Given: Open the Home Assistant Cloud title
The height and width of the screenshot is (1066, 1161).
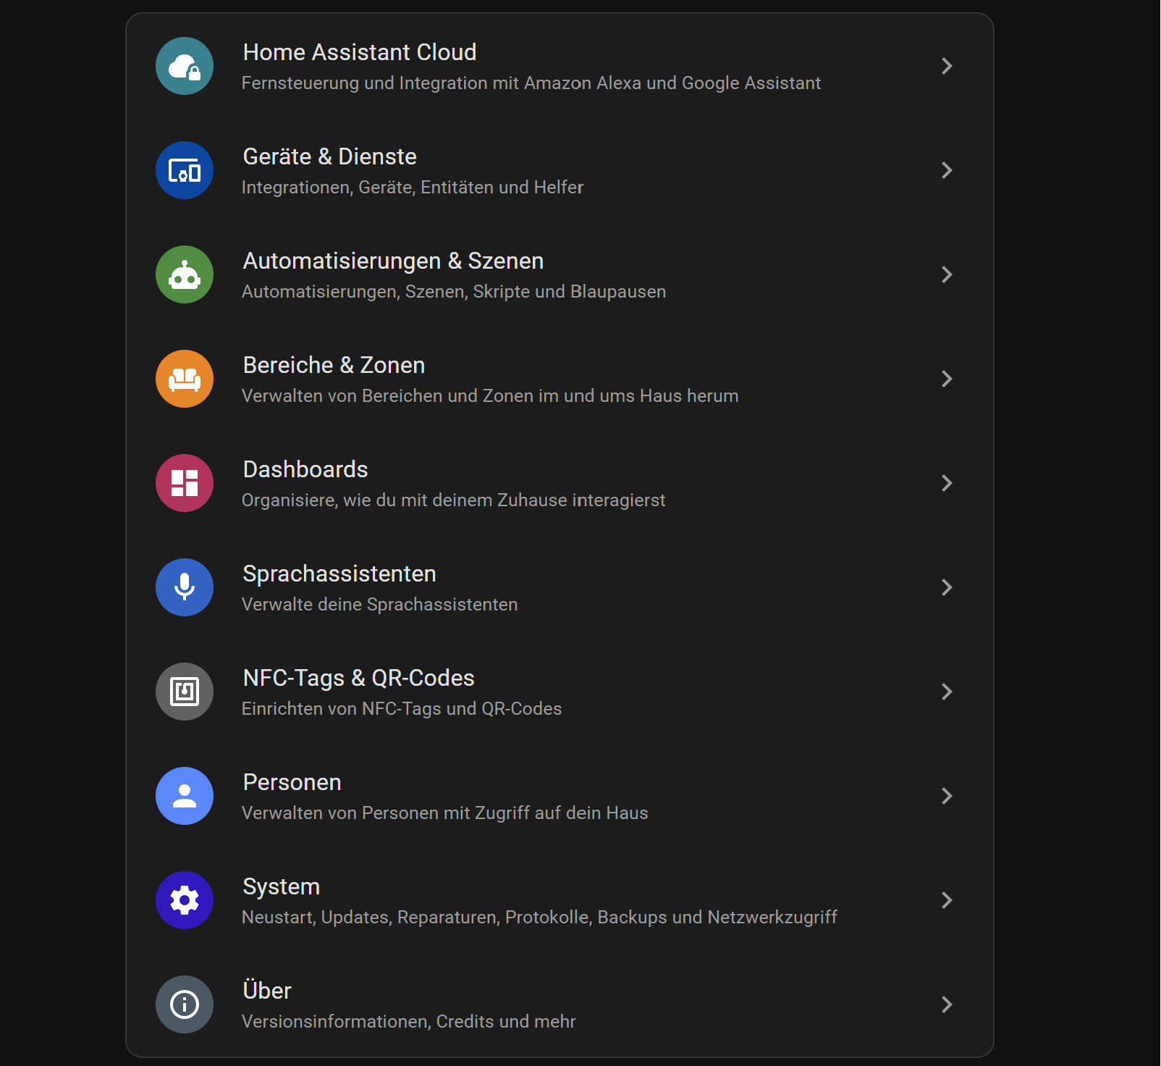Looking at the screenshot, I should pyautogui.click(x=360, y=52).
